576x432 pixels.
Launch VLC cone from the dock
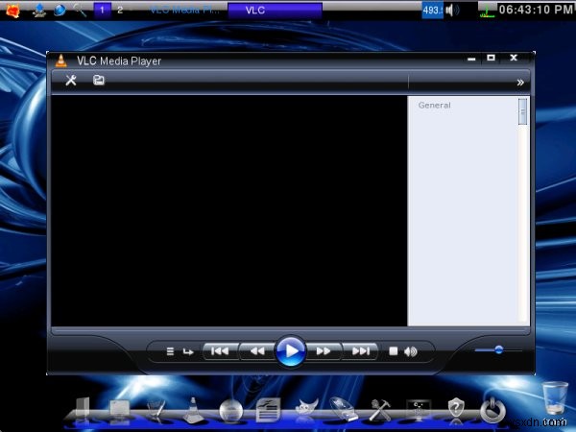click(x=193, y=409)
